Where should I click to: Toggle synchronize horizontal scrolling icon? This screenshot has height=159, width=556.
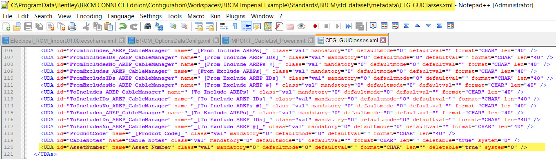pyautogui.click(x=210, y=26)
